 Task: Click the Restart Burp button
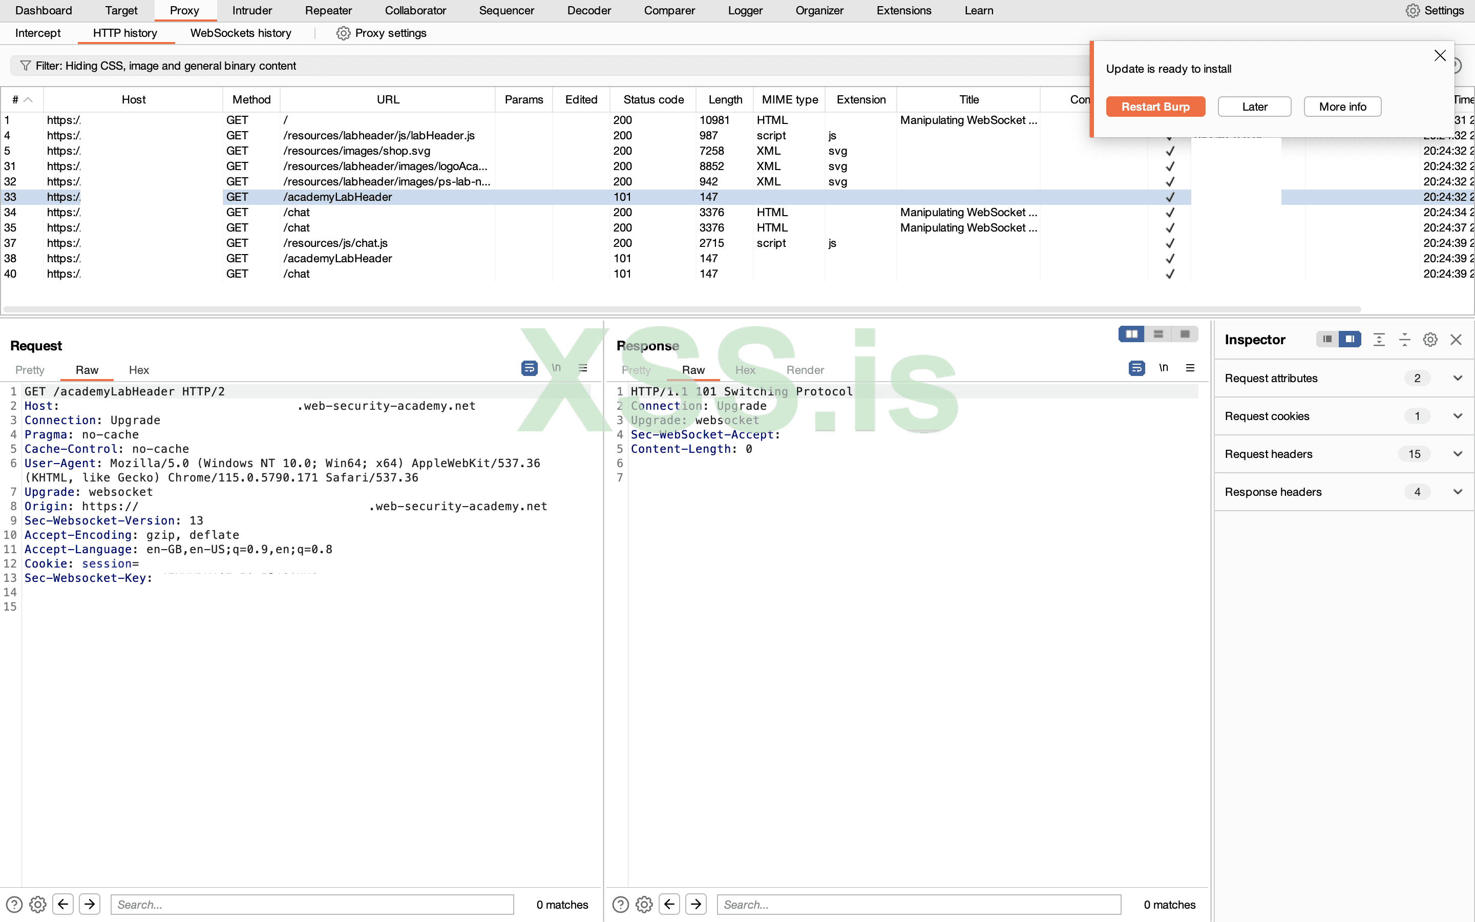pos(1155,107)
